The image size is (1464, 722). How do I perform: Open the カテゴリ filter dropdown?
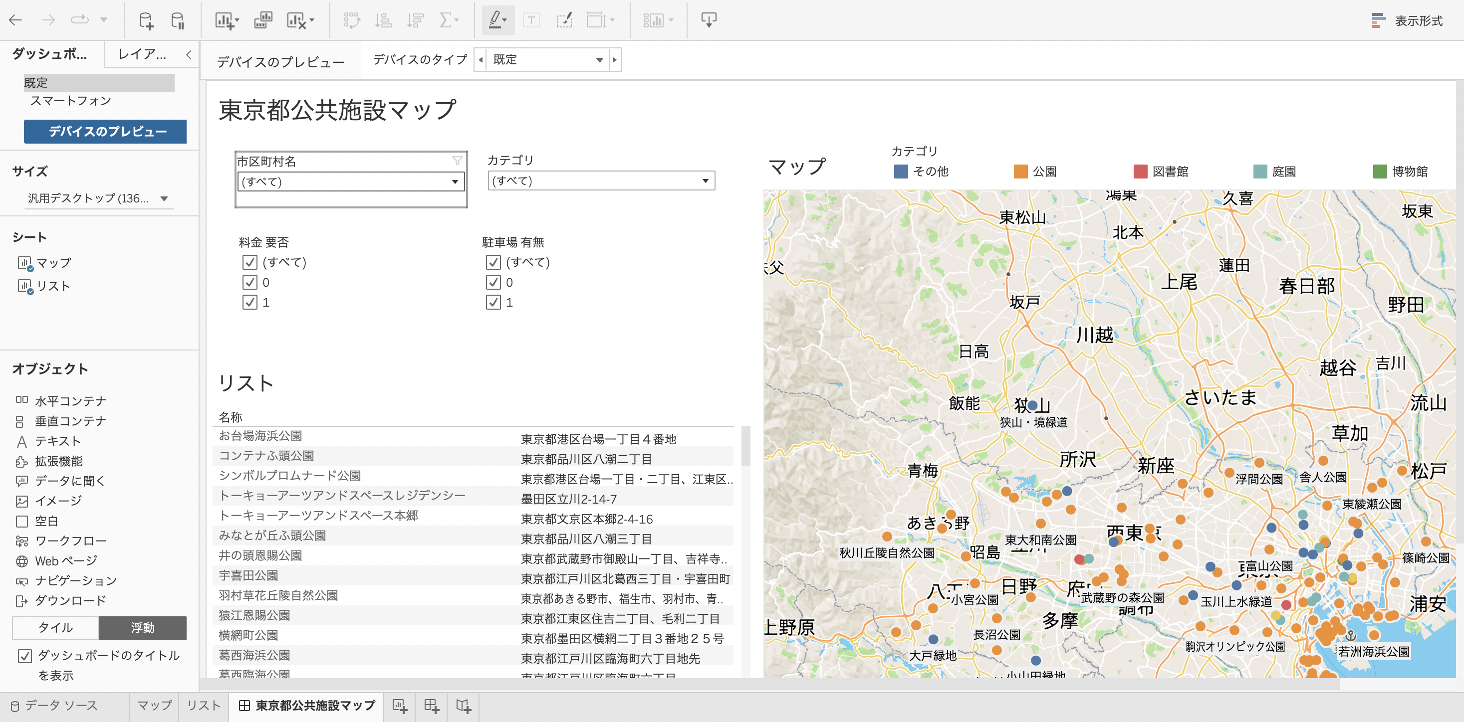(x=705, y=181)
